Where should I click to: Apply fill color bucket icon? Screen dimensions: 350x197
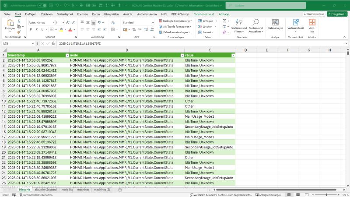[x=61, y=29]
